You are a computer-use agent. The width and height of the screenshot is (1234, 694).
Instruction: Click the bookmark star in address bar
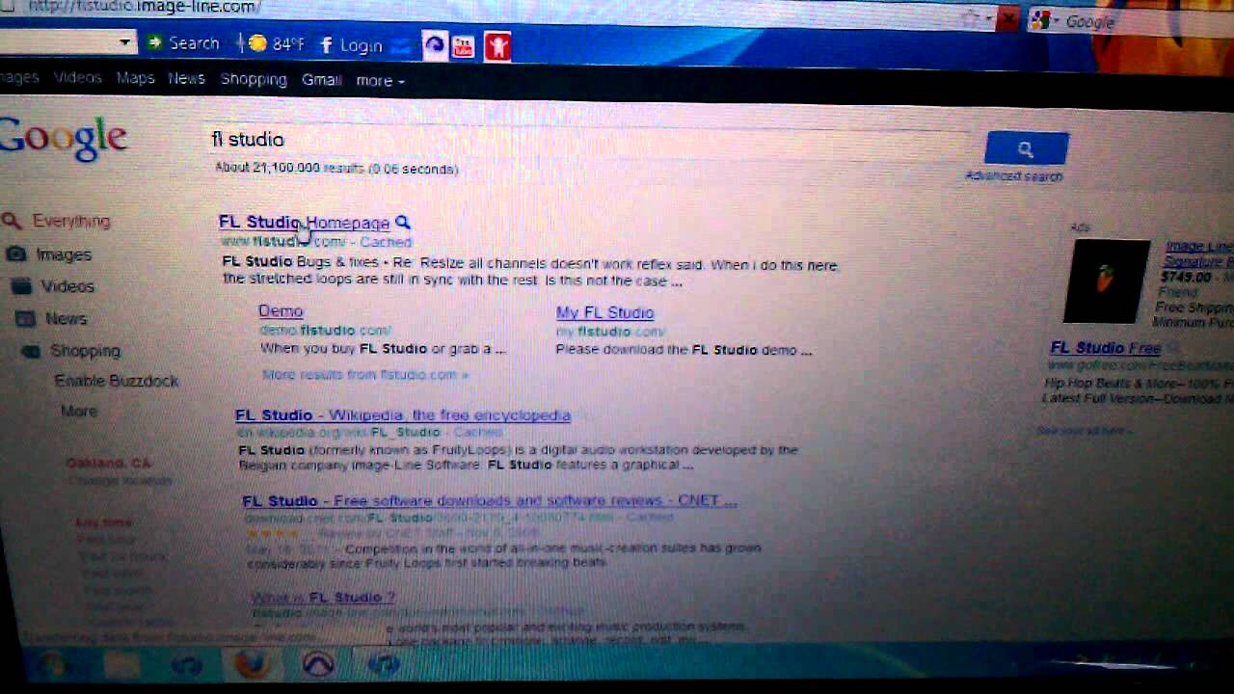971,17
